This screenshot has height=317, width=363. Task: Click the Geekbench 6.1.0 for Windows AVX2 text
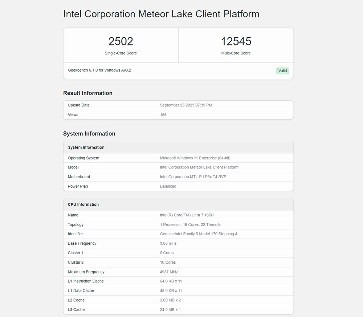(x=99, y=70)
